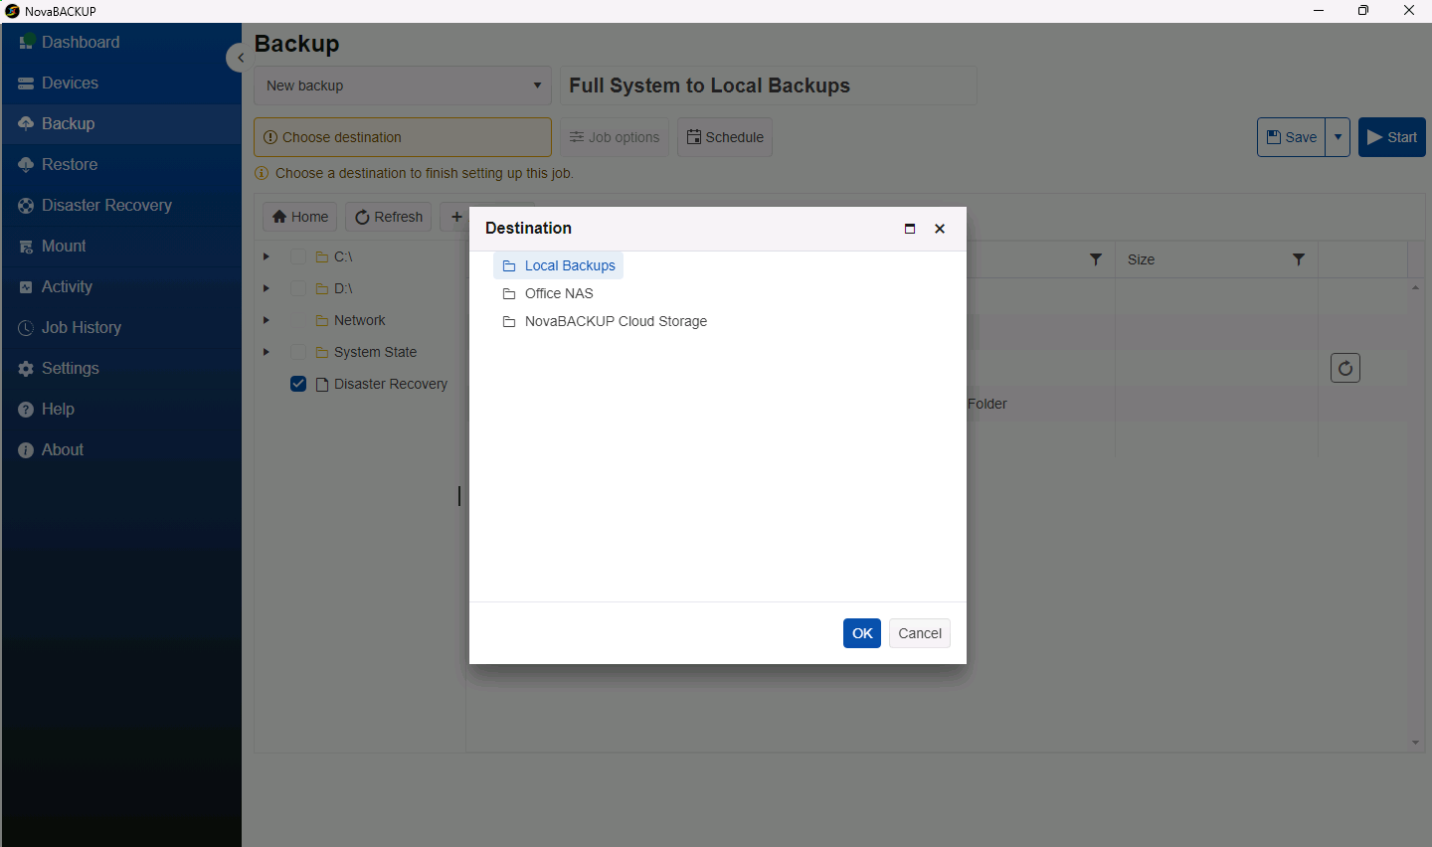The width and height of the screenshot is (1432, 847).
Task: Edit the backup job name field
Action: pyautogui.click(x=769, y=85)
